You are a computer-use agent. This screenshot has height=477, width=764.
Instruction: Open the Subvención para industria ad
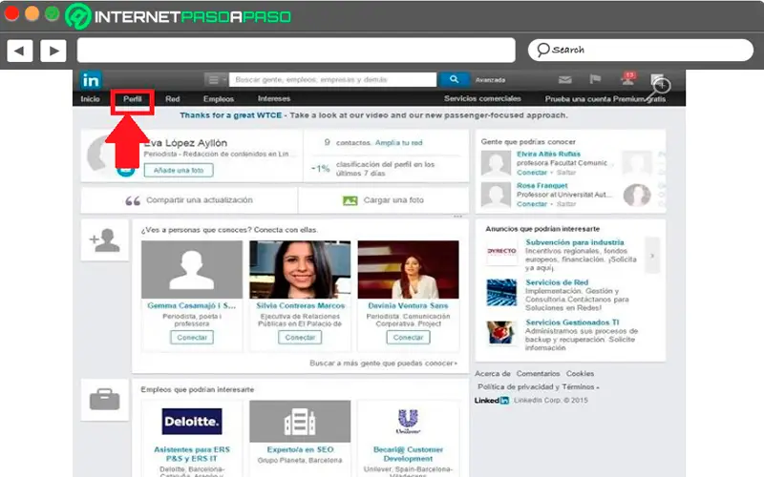(575, 242)
